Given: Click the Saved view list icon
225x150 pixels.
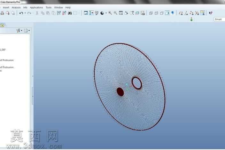Looking at the screenshot, I should (x=132, y=13).
